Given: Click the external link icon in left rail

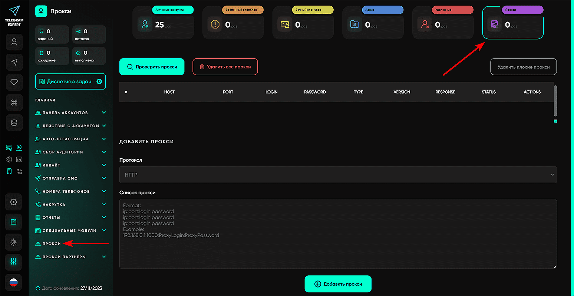Looking at the screenshot, I should [14, 222].
